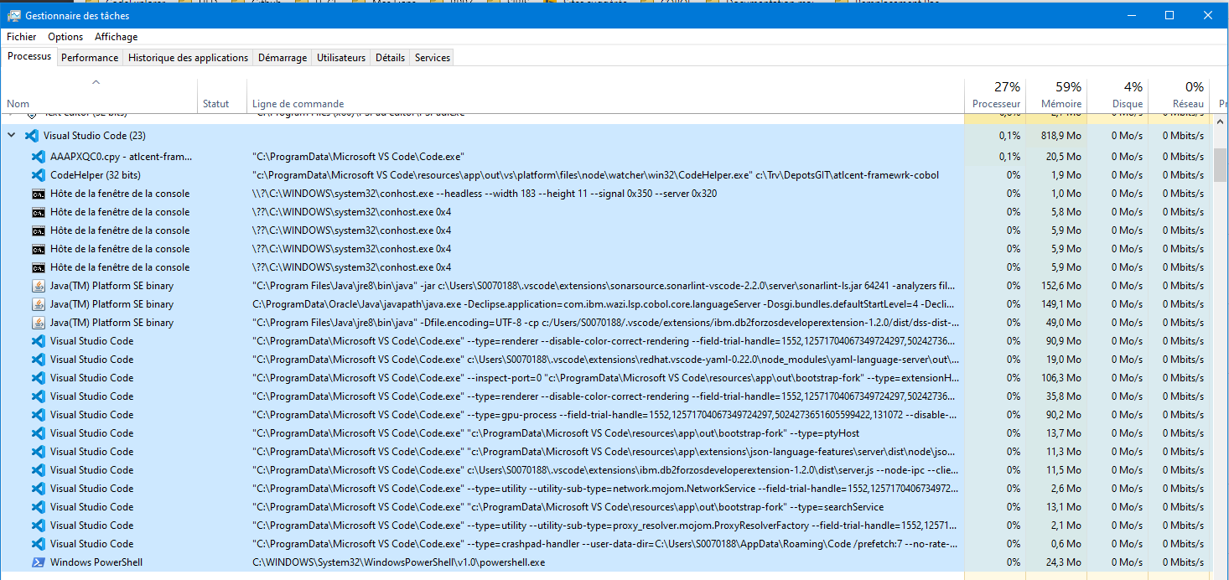Click the gpu-process Visual Studio Code icon
1229x580 pixels.
point(39,414)
